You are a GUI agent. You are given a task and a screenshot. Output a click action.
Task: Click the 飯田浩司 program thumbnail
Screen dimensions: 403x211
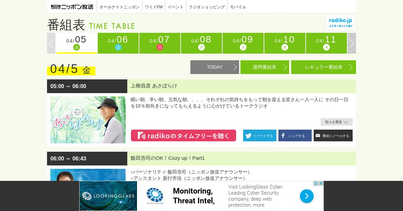coord(88,175)
